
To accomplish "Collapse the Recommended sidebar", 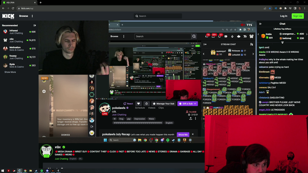I will [x=35, y=25].
